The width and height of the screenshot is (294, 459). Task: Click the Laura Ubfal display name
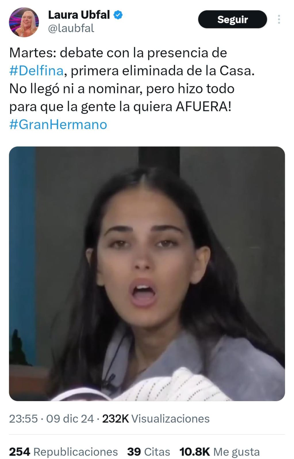click(79, 15)
